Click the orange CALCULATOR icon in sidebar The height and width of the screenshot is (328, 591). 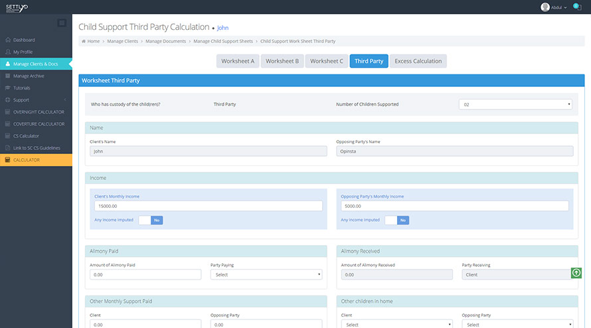tap(8, 160)
